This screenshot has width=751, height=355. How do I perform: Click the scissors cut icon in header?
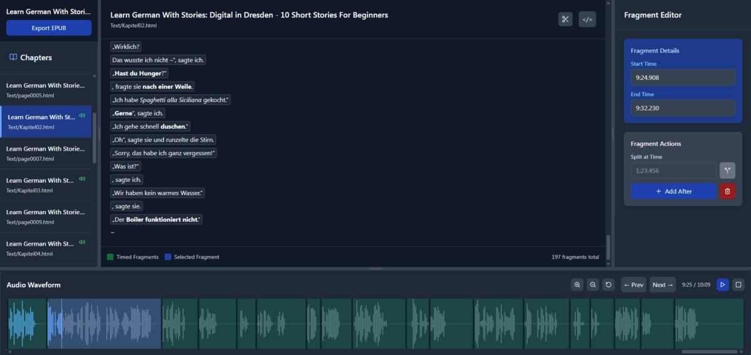(x=565, y=19)
